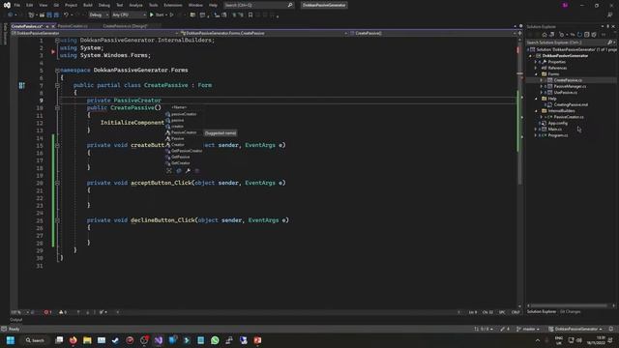The image size is (619, 348).
Task: Select App.config in Solution Explorer
Action: click(557, 123)
